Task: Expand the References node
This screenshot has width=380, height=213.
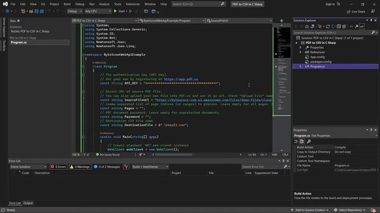Action: click(300, 52)
